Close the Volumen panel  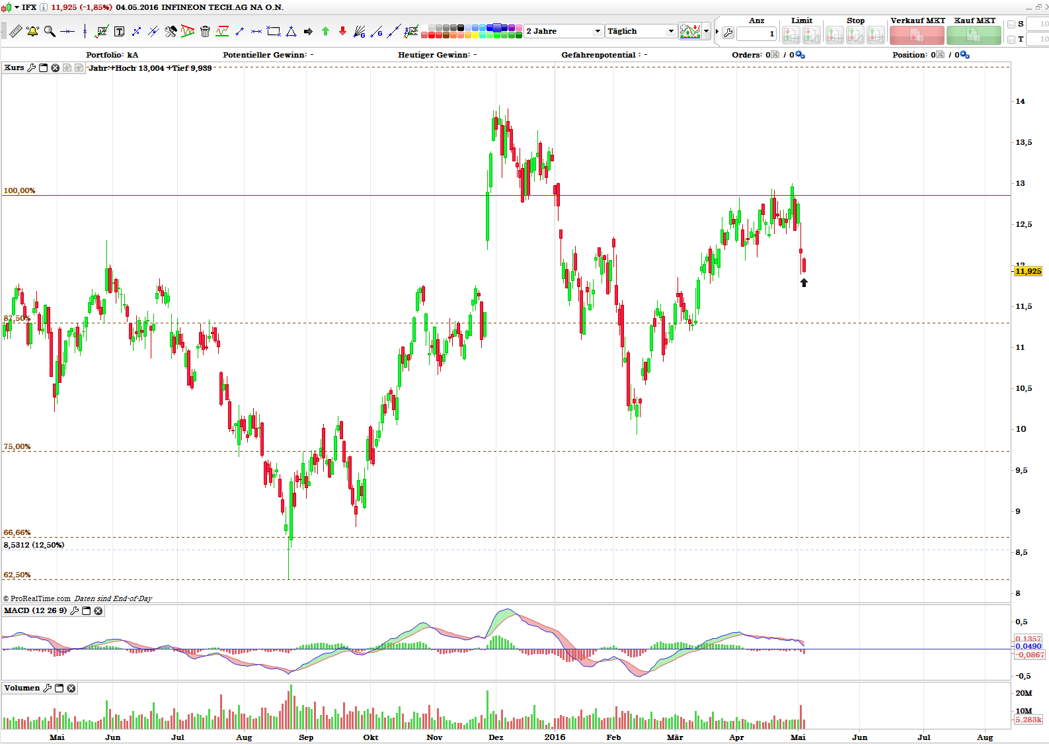71,688
